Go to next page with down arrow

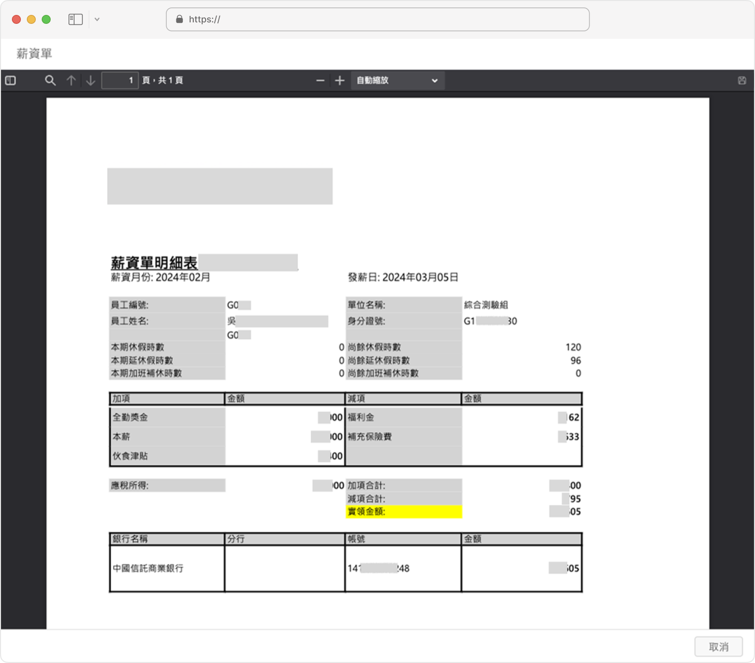click(x=90, y=81)
